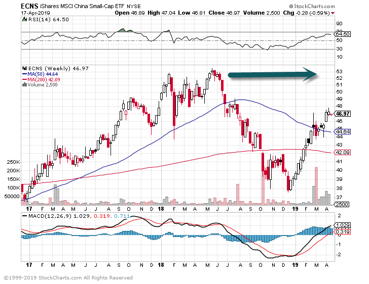Viewport: 369px width, 284px height.
Task: Click the 150K volume axis label
Action: tap(13, 179)
